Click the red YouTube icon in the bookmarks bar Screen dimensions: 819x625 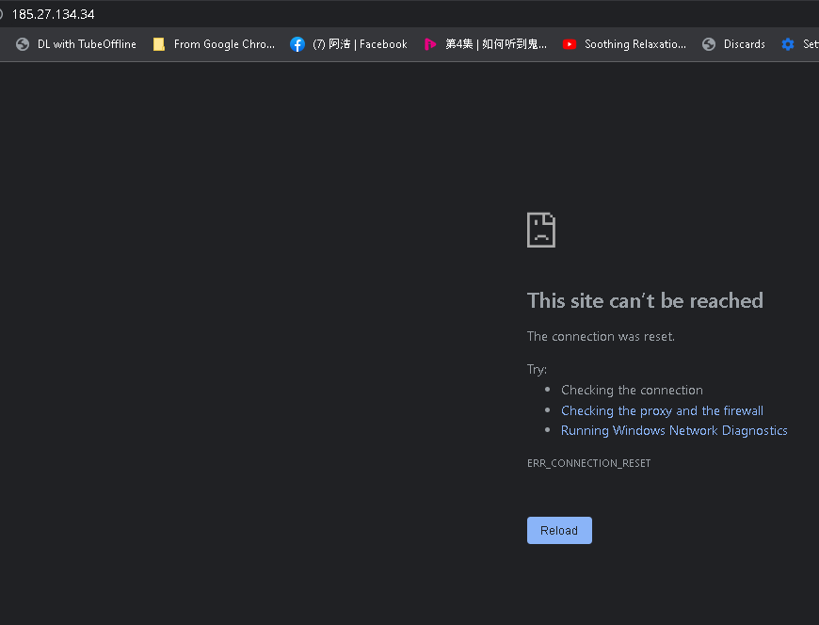click(x=570, y=44)
